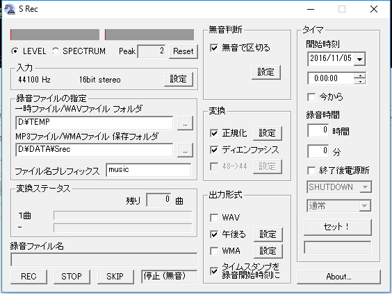Click the file name prefix field containing music
Screen dimensions: 392x294
(149, 170)
